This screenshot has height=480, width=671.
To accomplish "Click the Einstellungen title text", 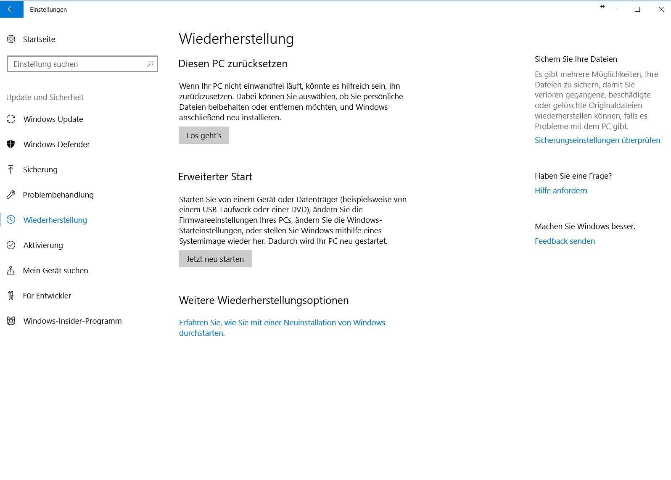I will click(x=48, y=9).
